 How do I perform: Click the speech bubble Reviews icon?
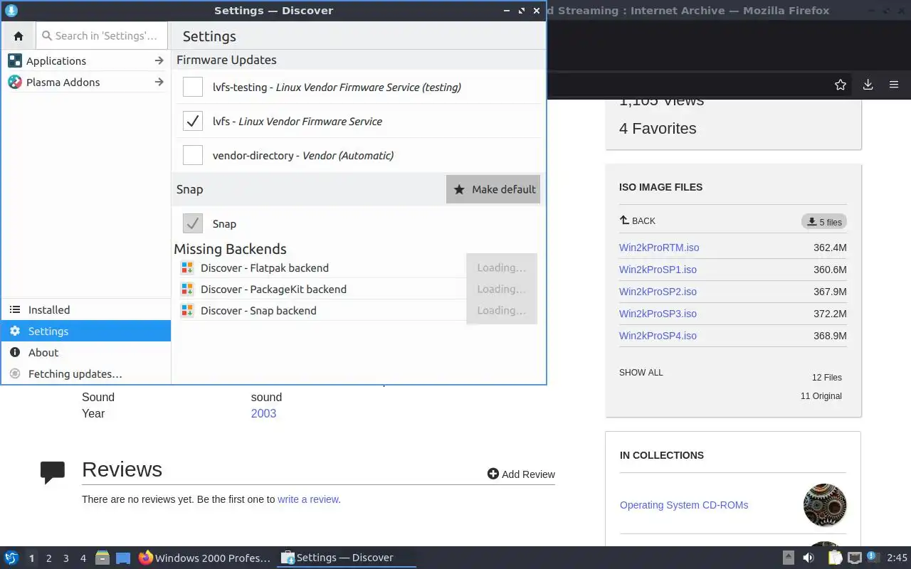[53, 472]
